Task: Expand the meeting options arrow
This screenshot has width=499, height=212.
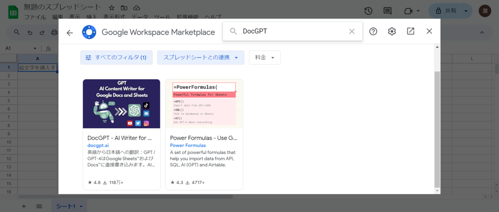Action: [x=418, y=11]
